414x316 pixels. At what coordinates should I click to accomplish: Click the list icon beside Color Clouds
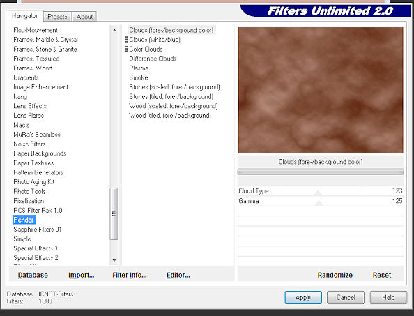pos(126,49)
